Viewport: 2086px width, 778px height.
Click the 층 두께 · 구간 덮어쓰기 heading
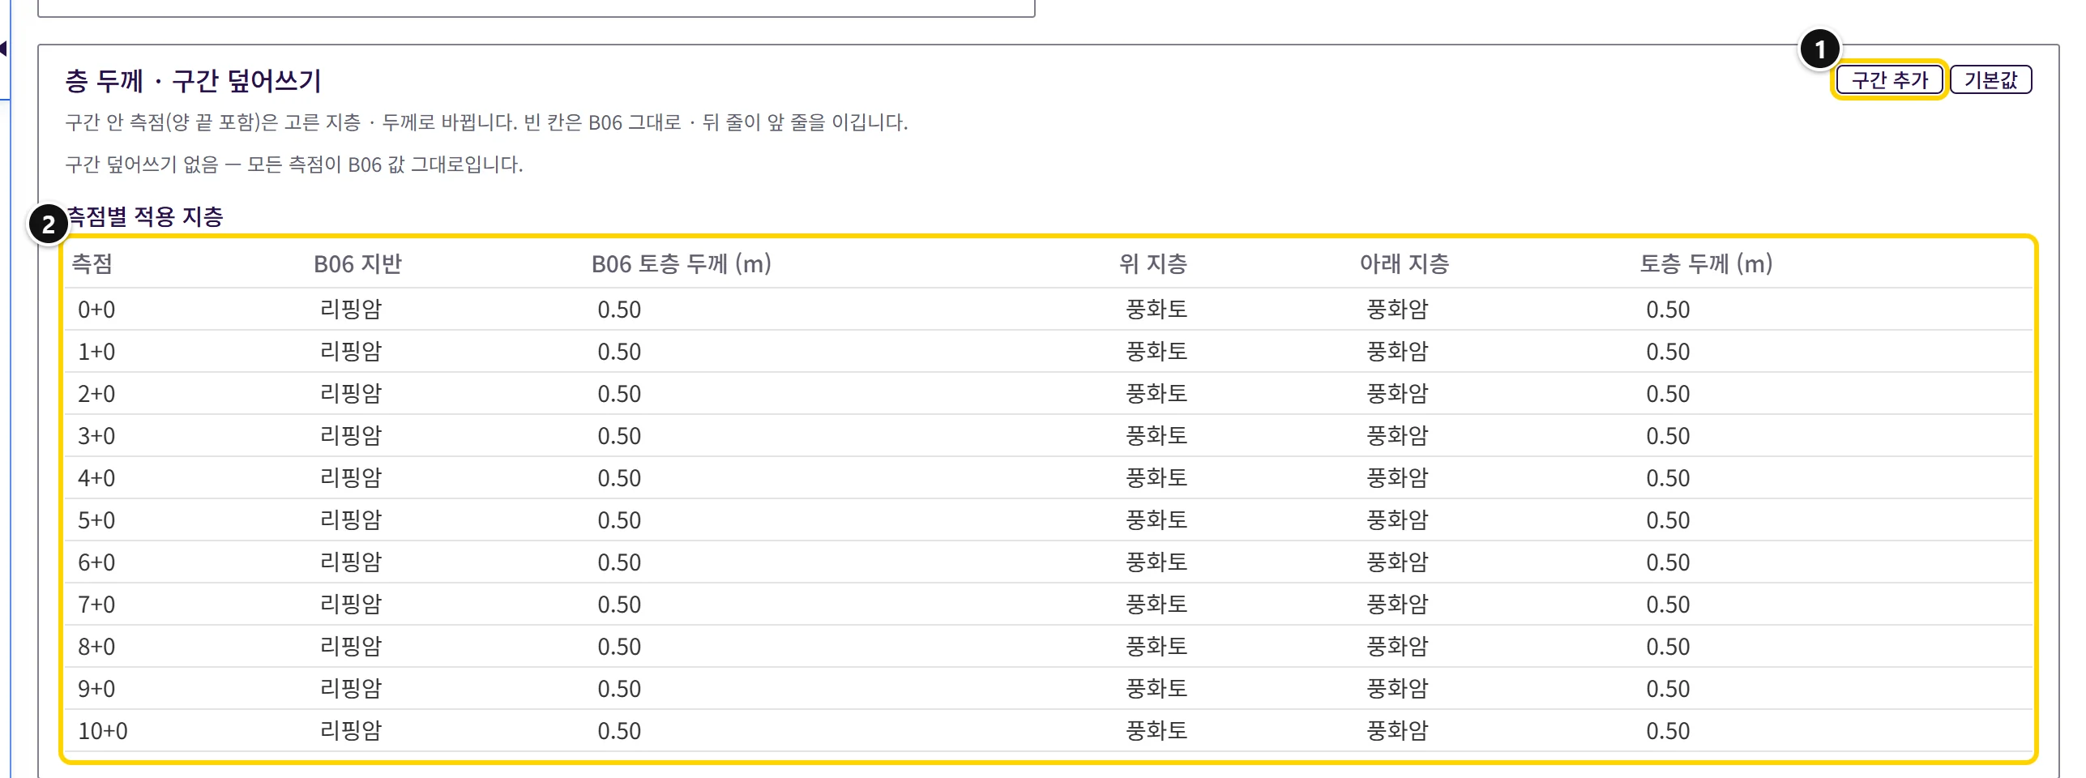pyautogui.click(x=193, y=80)
